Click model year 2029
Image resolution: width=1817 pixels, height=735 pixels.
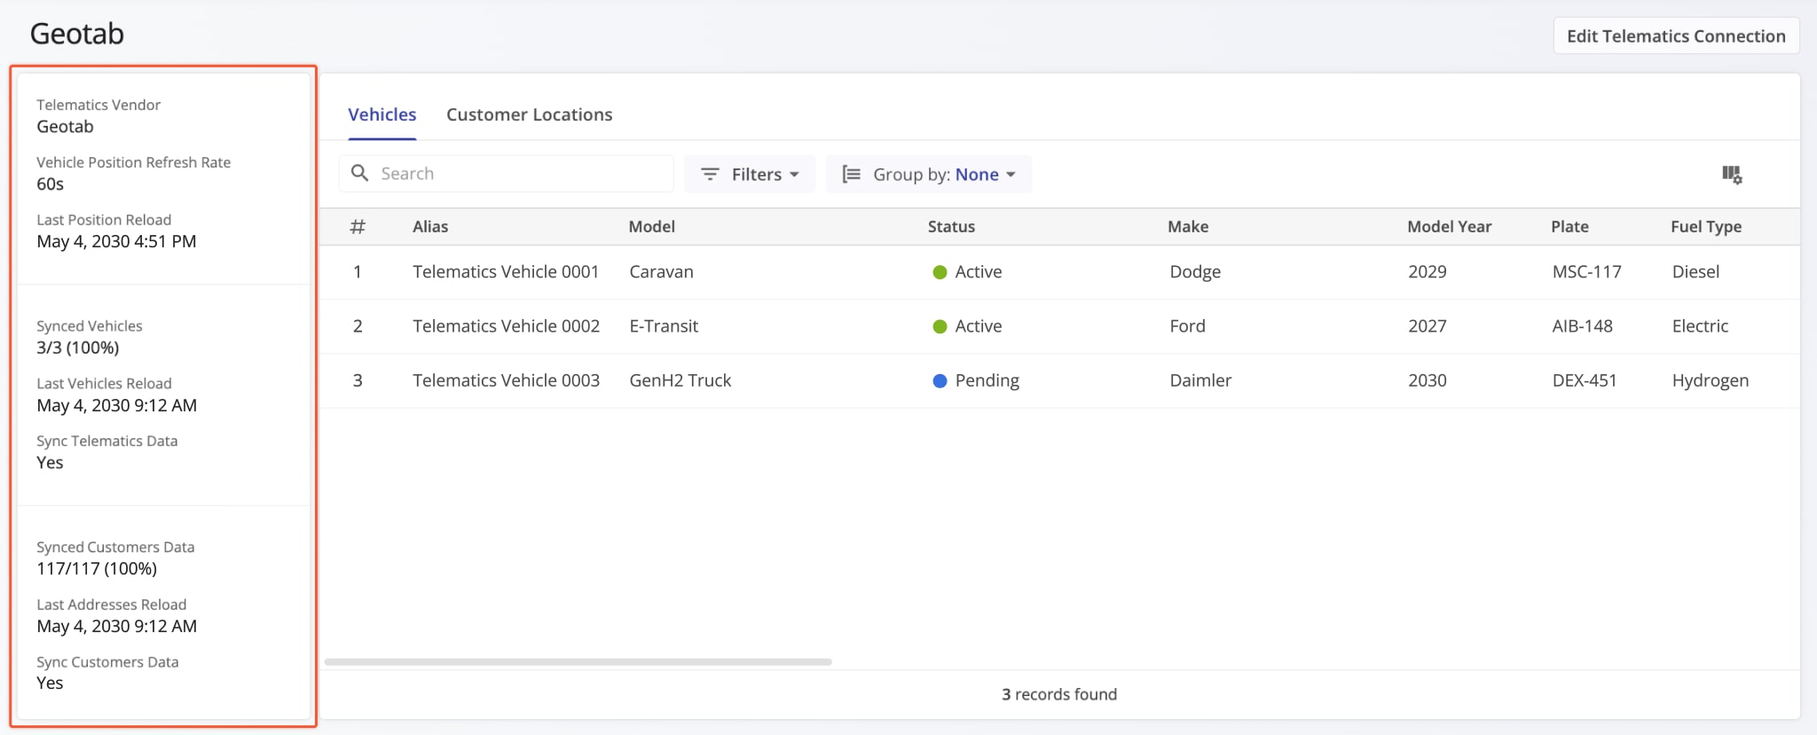tap(1428, 272)
